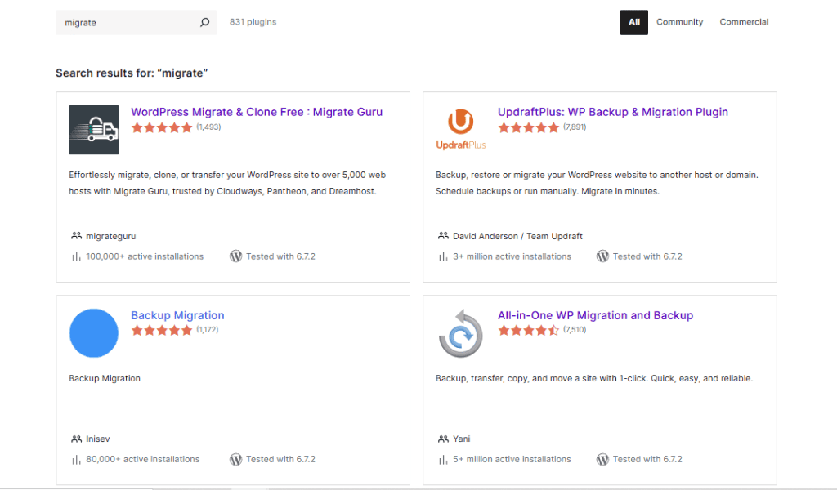Click author name migrateguru

[x=111, y=236]
